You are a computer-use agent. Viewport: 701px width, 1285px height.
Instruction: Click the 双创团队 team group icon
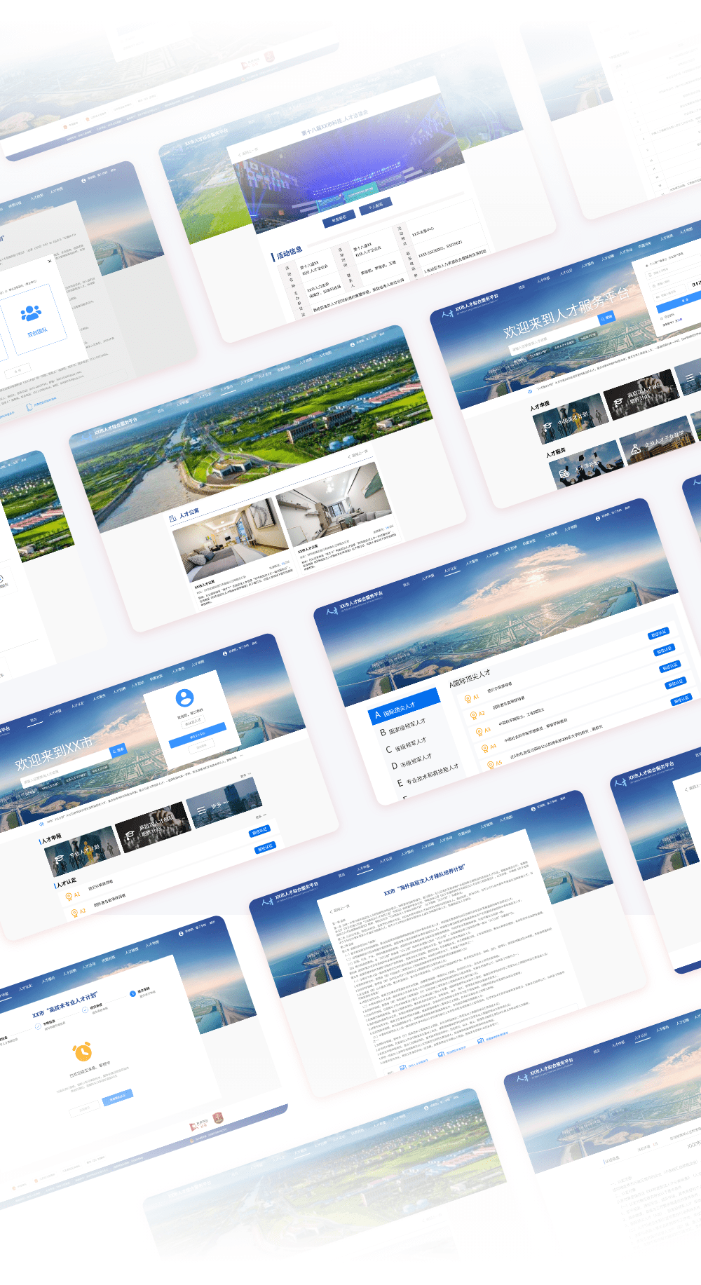(x=31, y=313)
